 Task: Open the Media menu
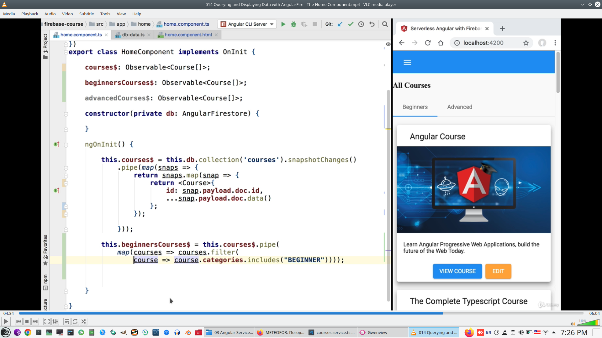pos(9,14)
